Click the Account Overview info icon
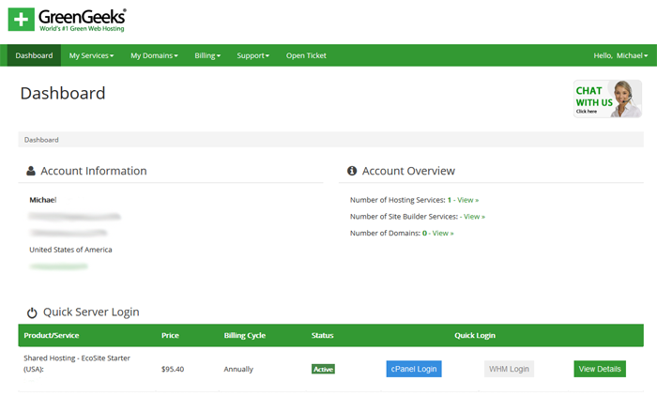Image resolution: width=657 pixels, height=396 pixels. [352, 171]
